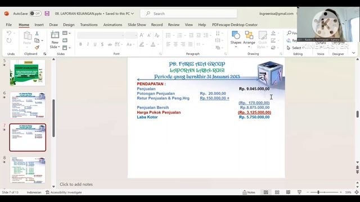Click in the Search box
The height and width of the screenshot is (202, 360).
[189, 13]
